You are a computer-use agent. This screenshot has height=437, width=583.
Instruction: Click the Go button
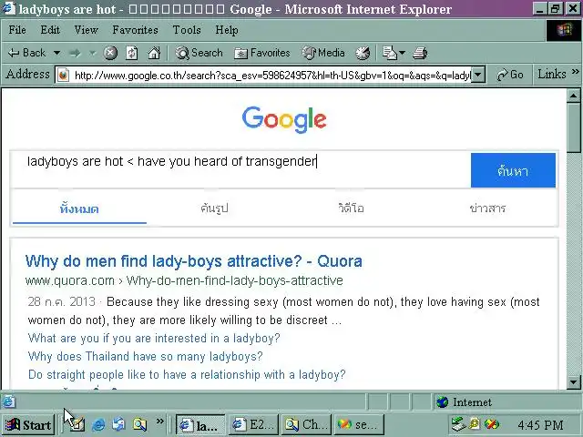point(510,75)
